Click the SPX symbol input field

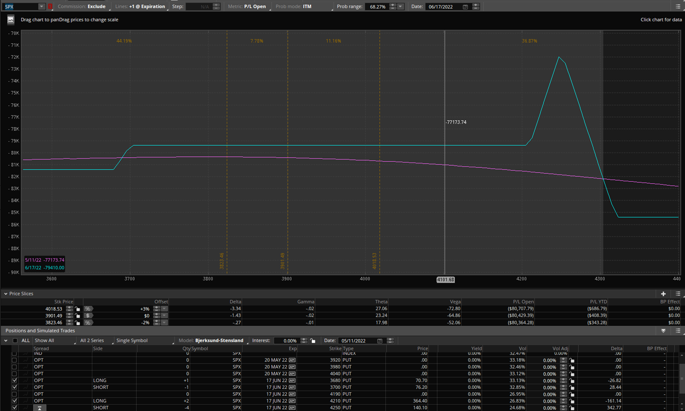point(20,7)
